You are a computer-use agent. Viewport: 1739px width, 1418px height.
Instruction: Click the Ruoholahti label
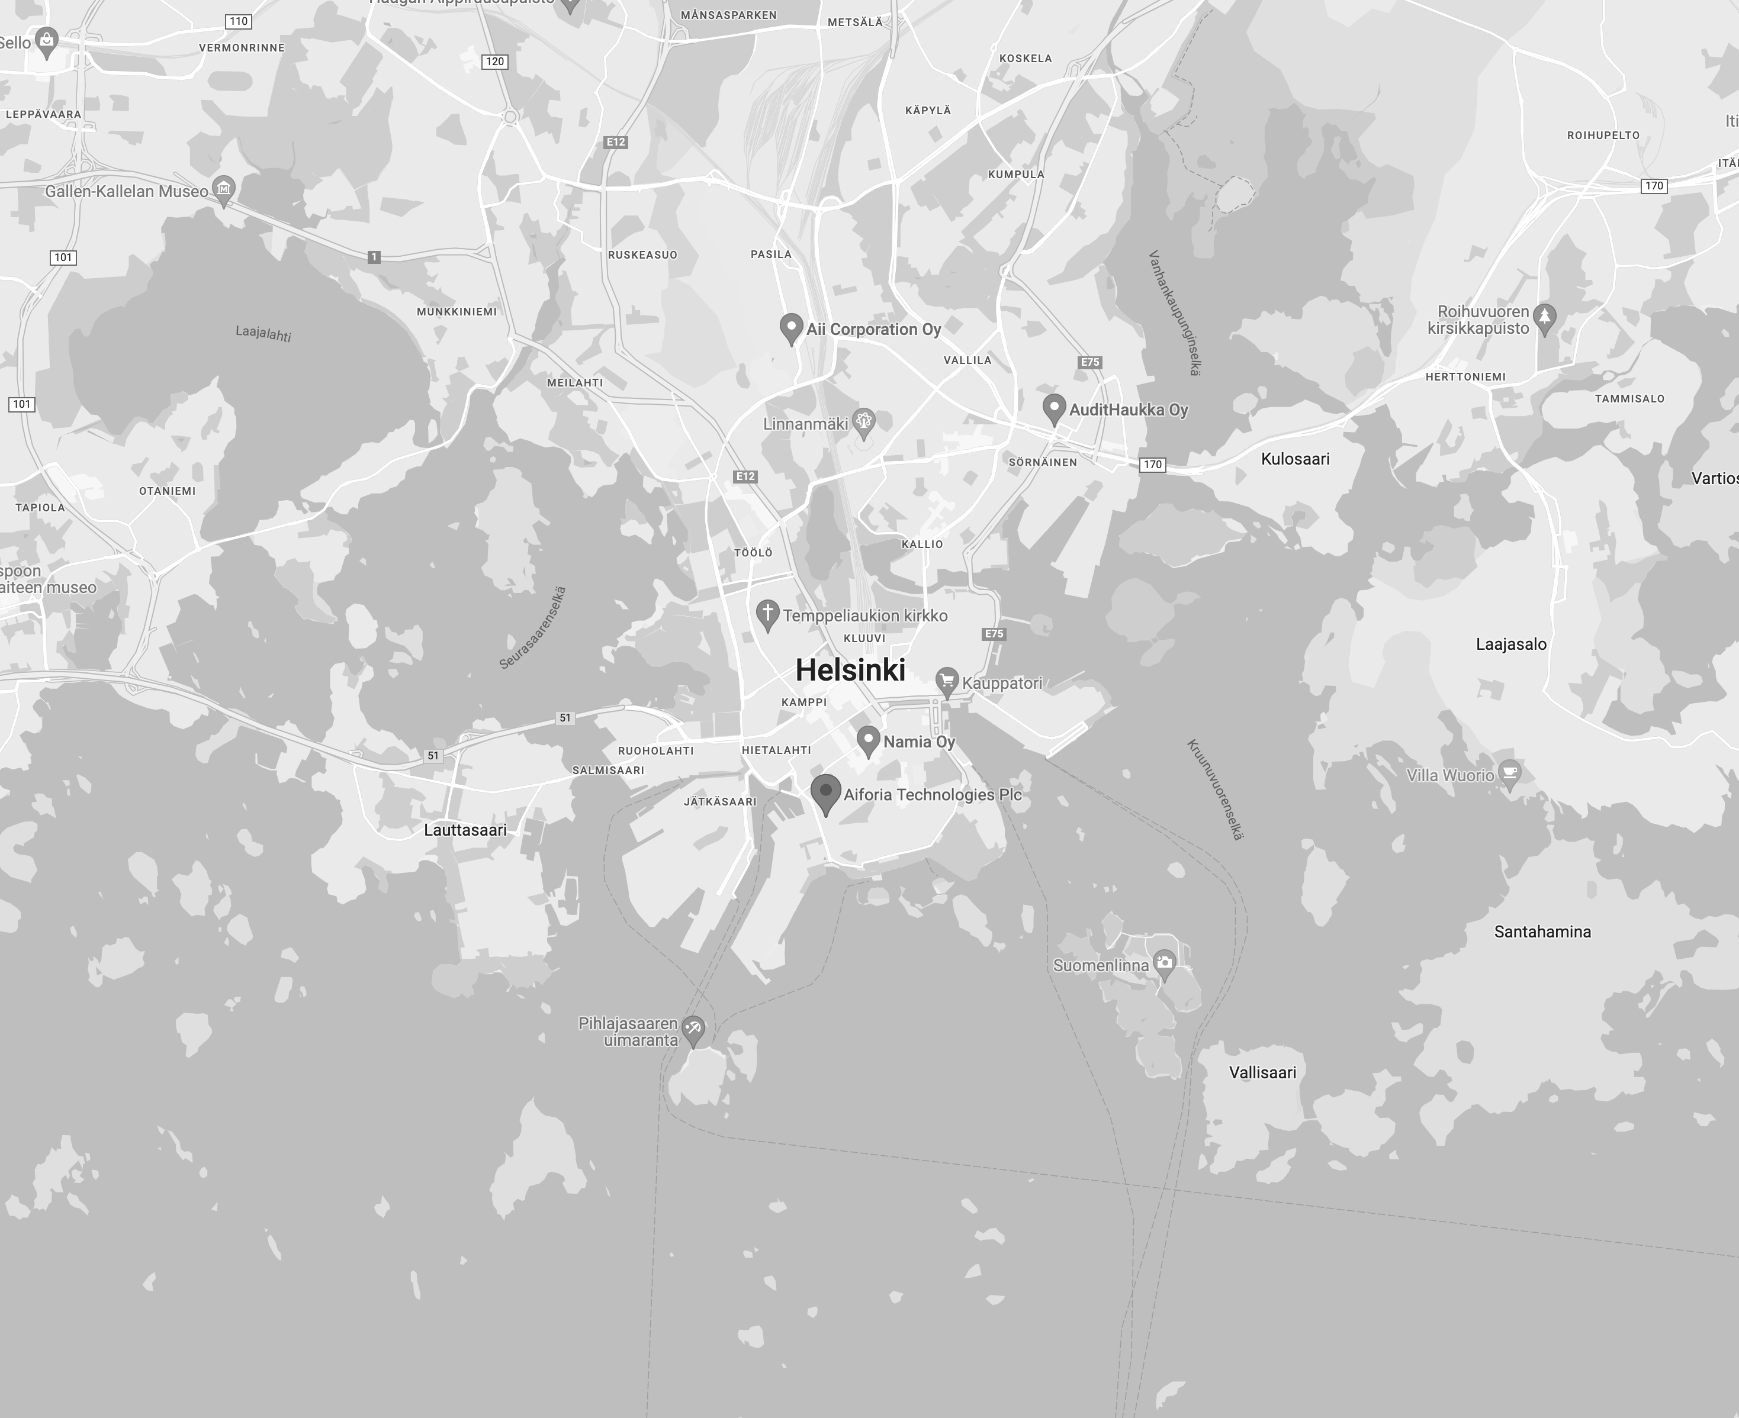click(656, 750)
